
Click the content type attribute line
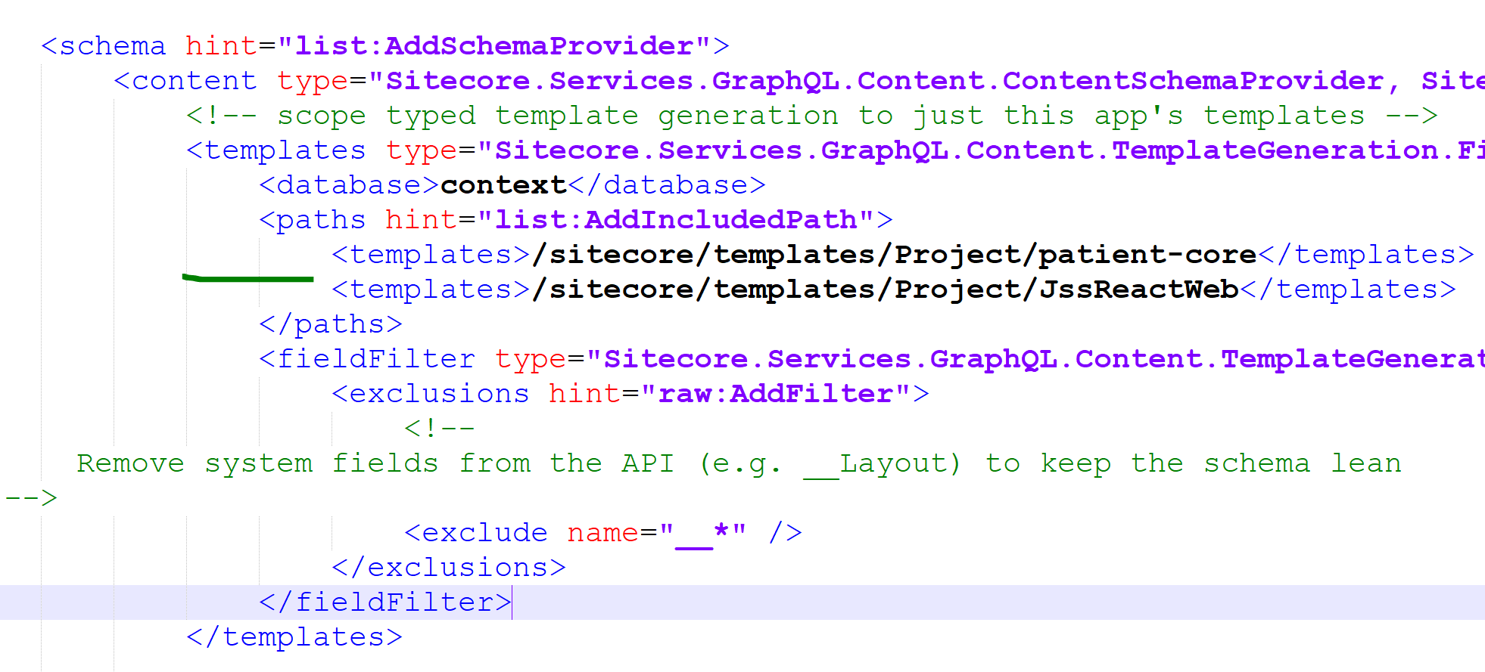coord(799,81)
